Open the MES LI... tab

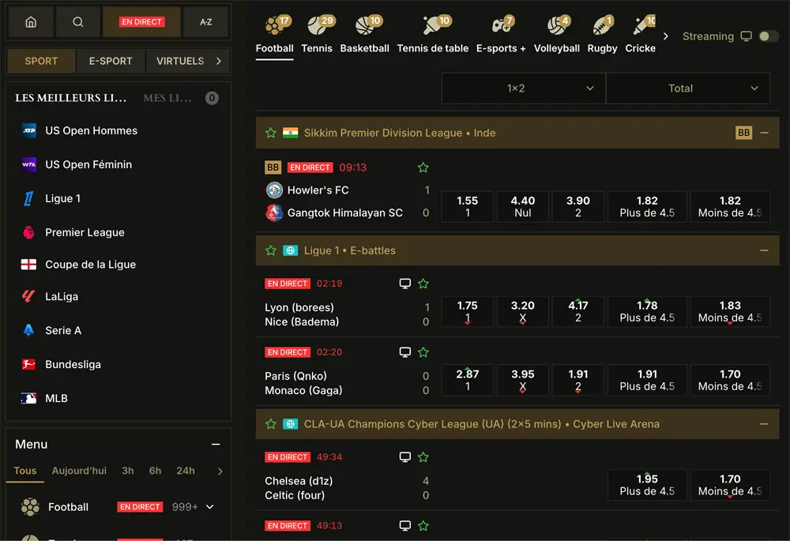coord(167,98)
